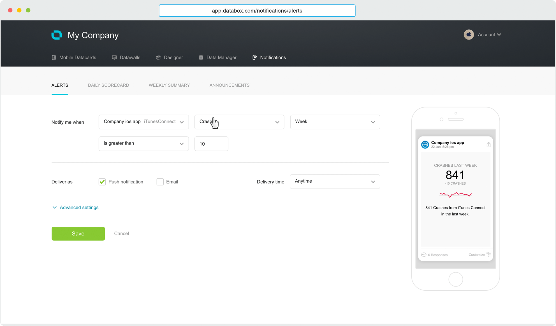Switch to the Weekly Summary tab

coord(169,85)
